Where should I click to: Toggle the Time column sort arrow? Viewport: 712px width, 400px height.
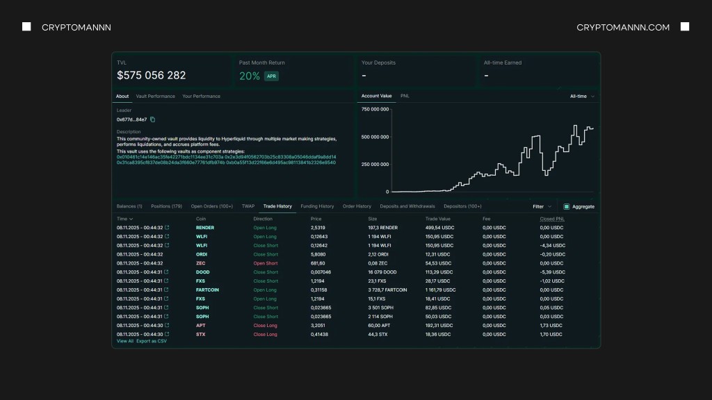pos(131,218)
